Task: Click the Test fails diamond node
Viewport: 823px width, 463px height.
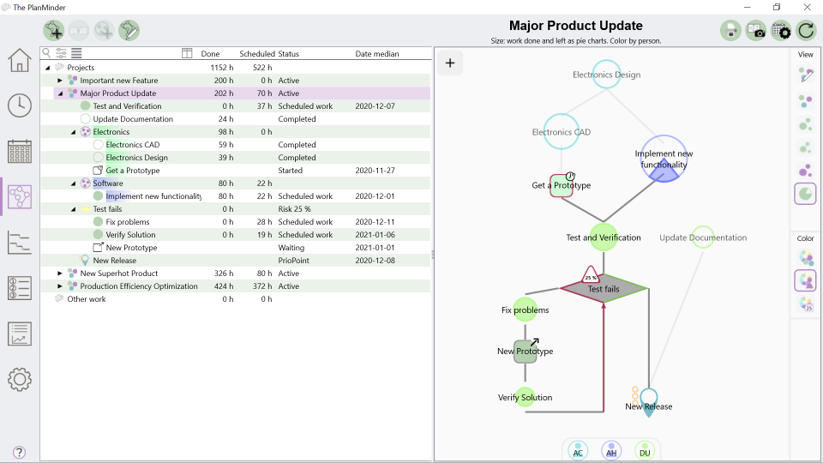Action: (x=604, y=289)
